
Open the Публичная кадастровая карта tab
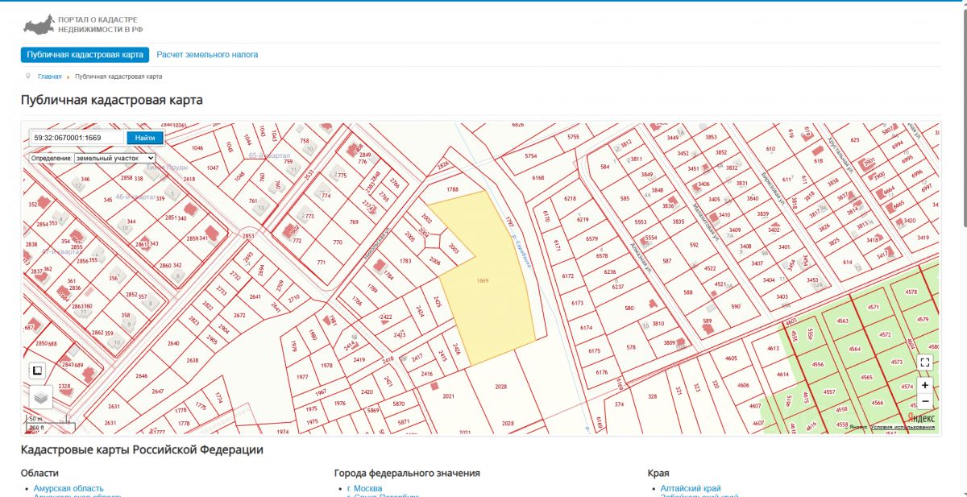85,55
